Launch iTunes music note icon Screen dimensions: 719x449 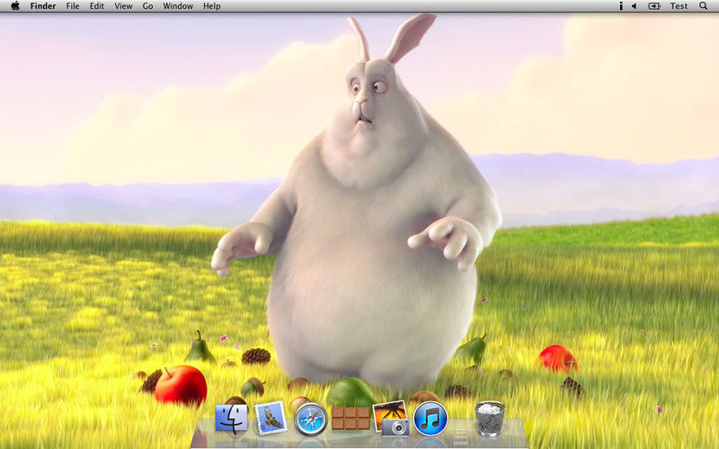[x=431, y=418]
